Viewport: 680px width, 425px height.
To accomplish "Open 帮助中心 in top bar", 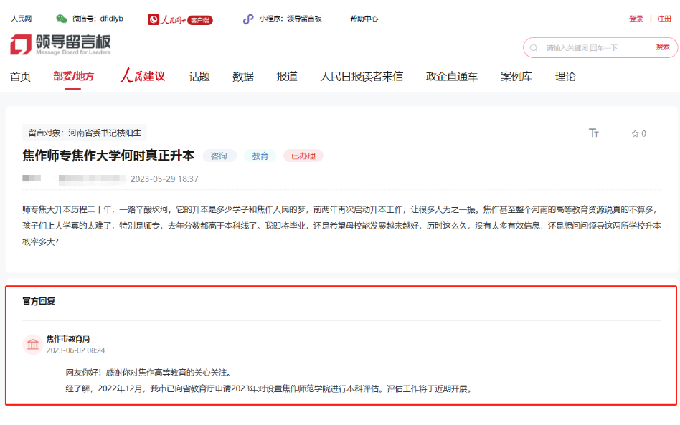I will tap(364, 19).
